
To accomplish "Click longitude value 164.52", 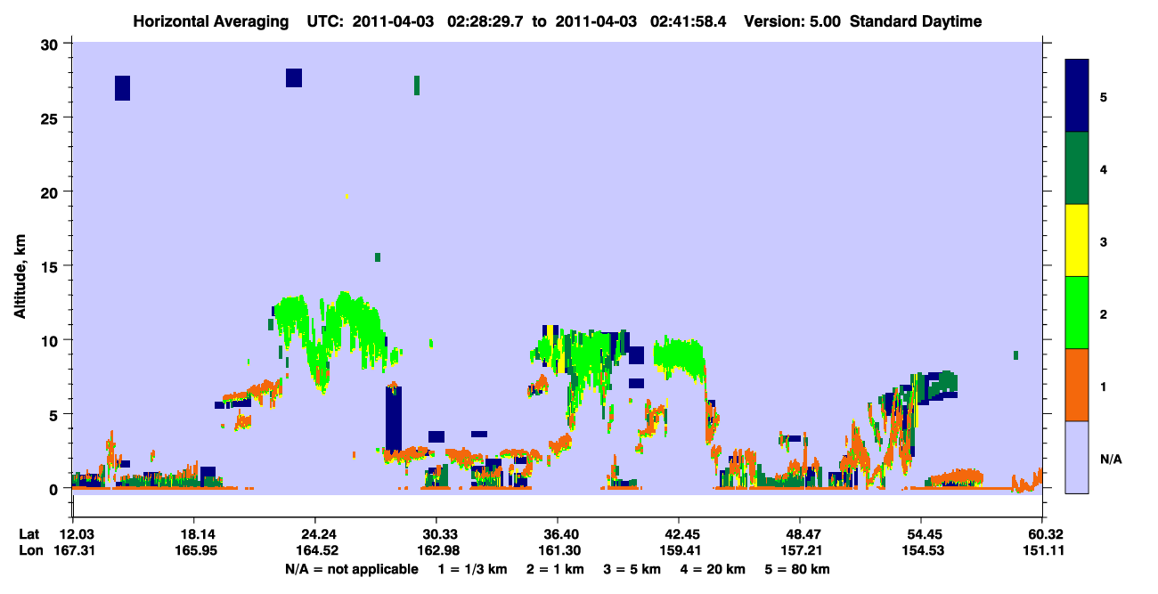I will (315, 551).
